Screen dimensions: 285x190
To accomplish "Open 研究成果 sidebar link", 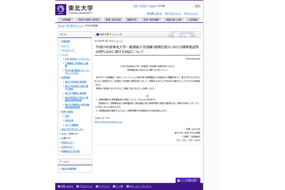I will 69,121.
